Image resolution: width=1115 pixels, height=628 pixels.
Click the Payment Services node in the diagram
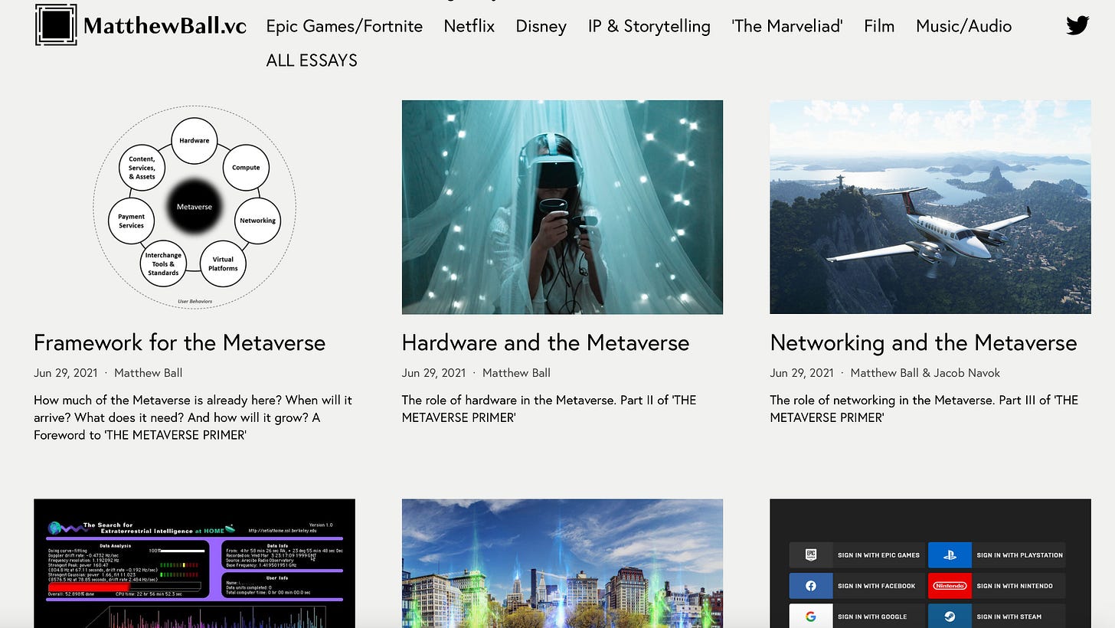pyautogui.click(x=132, y=221)
